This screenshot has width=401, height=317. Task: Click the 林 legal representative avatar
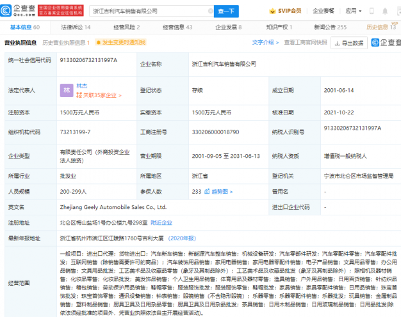point(66,90)
